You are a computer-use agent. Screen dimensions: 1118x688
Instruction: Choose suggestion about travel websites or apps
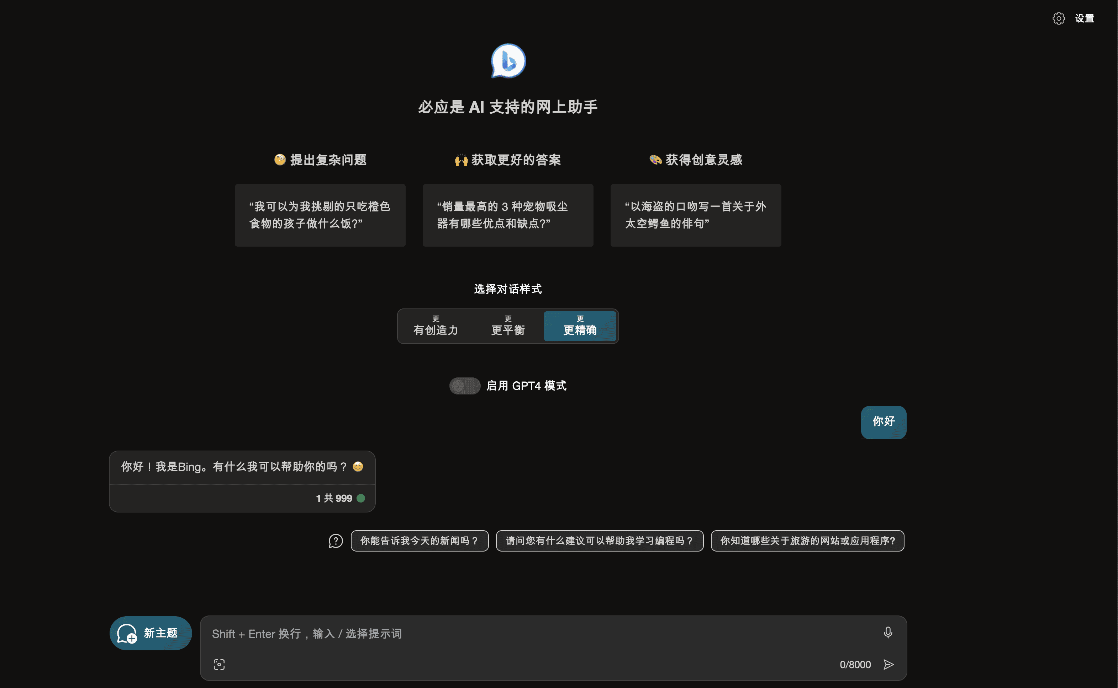(807, 541)
